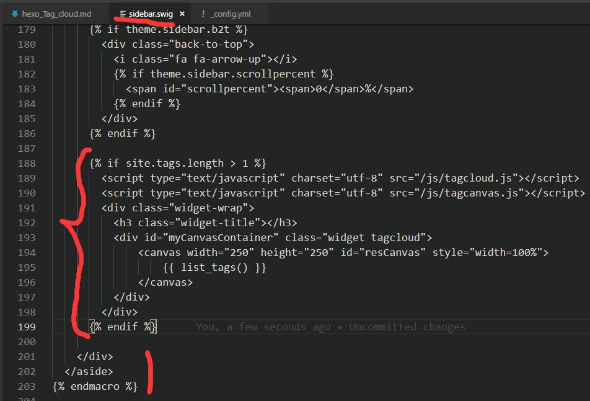This screenshot has height=401, width=590.
Task: Select the sidebar.swig tab
Action: 151,14
